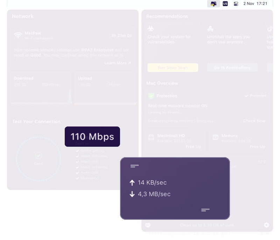Open the Learn More link
The height and width of the screenshot is (240, 280).
(x=118, y=63)
